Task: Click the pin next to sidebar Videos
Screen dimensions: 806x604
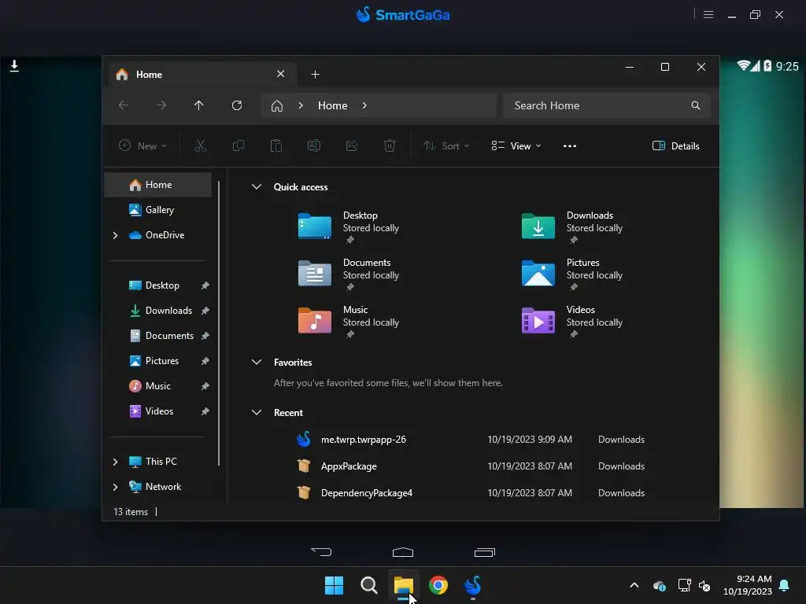Action: [x=205, y=411]
